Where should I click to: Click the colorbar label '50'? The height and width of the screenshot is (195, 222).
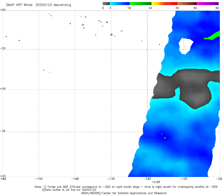177,8
